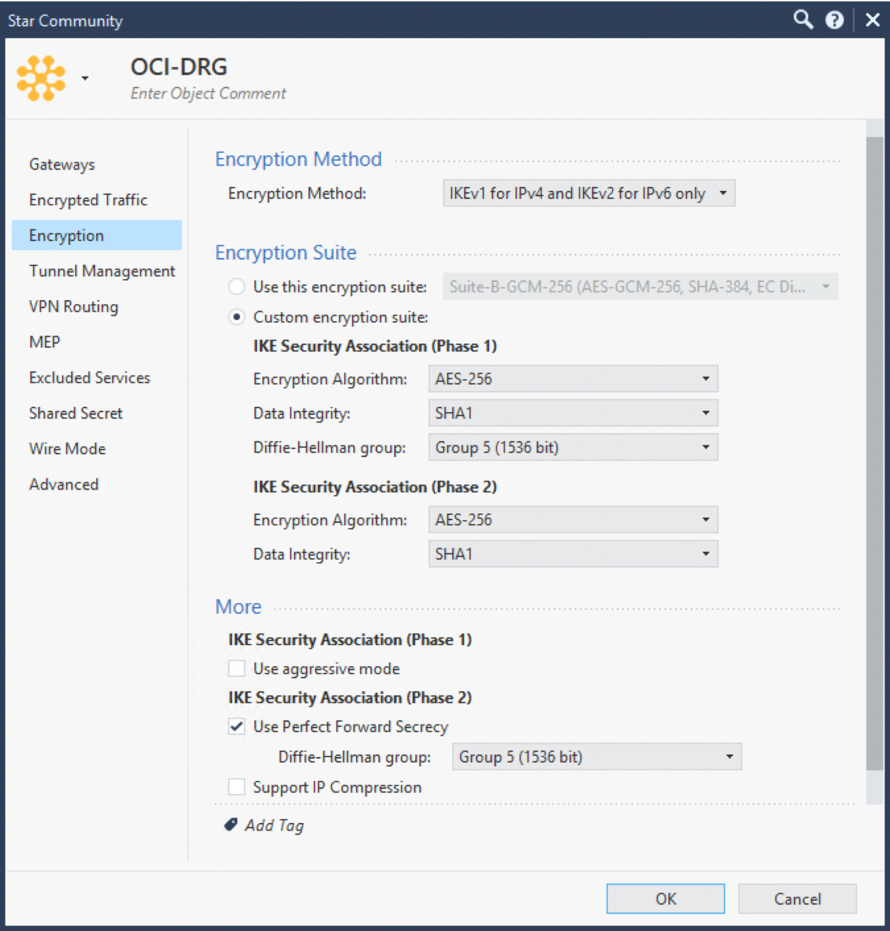Enable the Use aggressive mode checkbox
The image size is (890, 931).
(237, 669)
